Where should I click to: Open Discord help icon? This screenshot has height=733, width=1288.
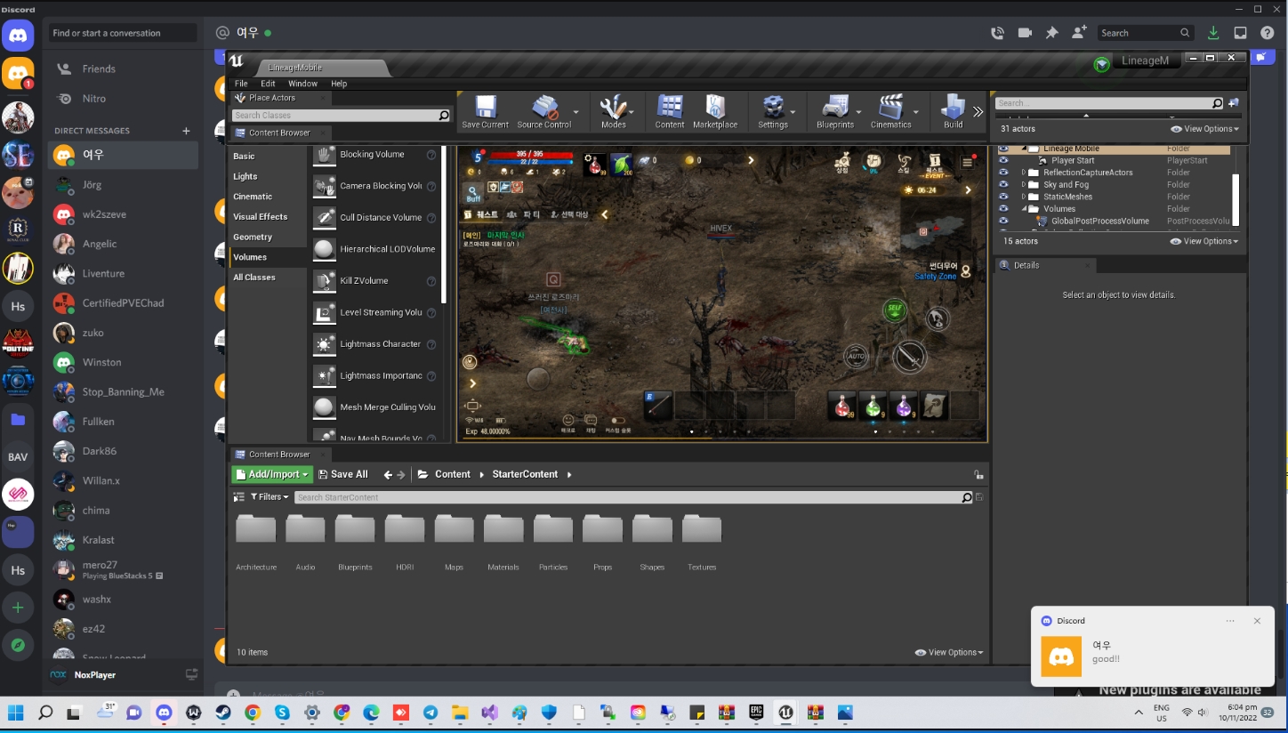1268,33
